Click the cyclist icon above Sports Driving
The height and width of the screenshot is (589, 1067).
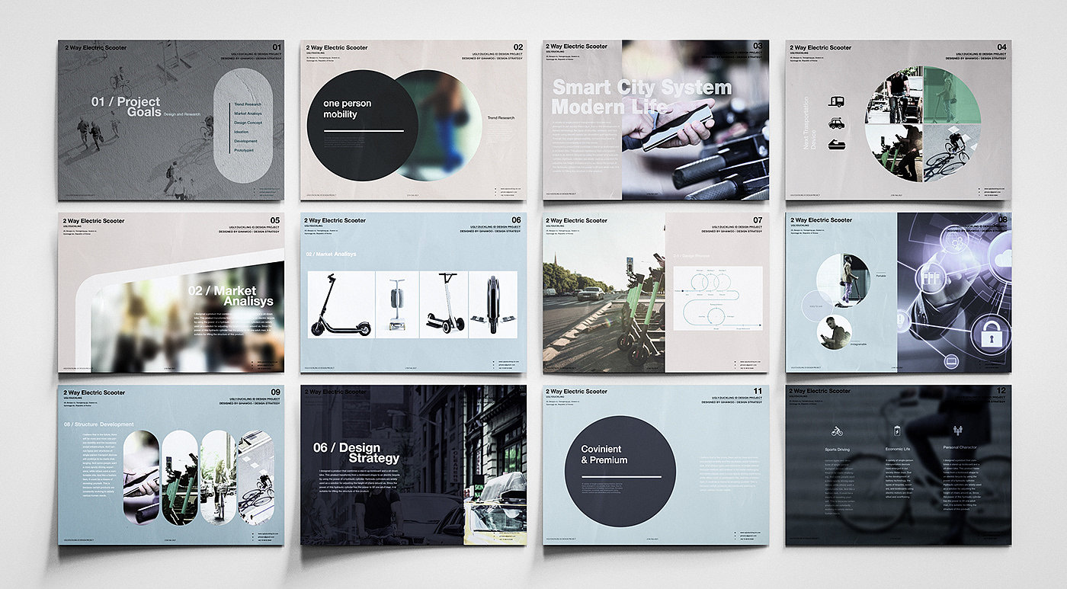pyautogui.click(x=837, y=431)
